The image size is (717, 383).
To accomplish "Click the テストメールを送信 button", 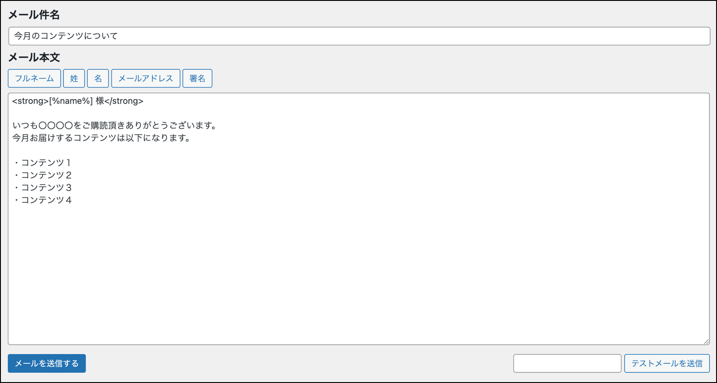I will pos(667,363).
